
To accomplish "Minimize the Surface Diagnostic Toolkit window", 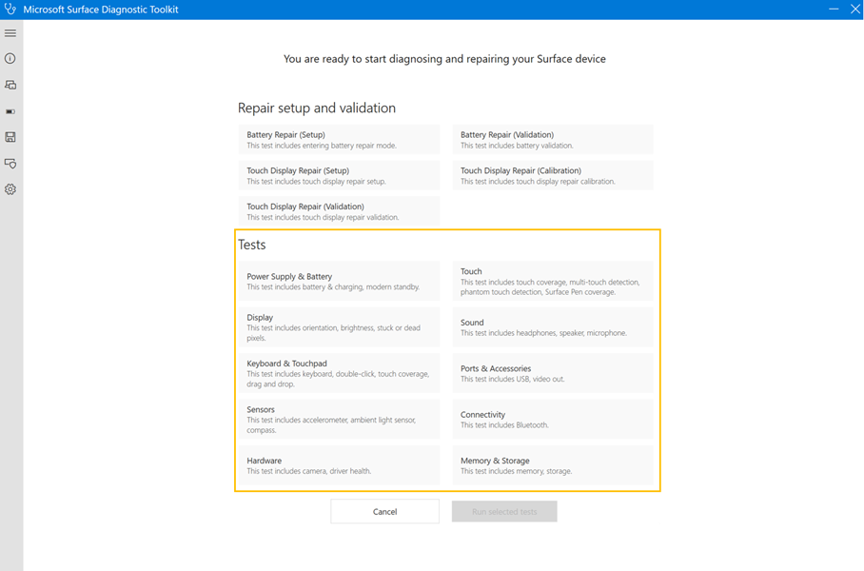I will click(834, 9).
